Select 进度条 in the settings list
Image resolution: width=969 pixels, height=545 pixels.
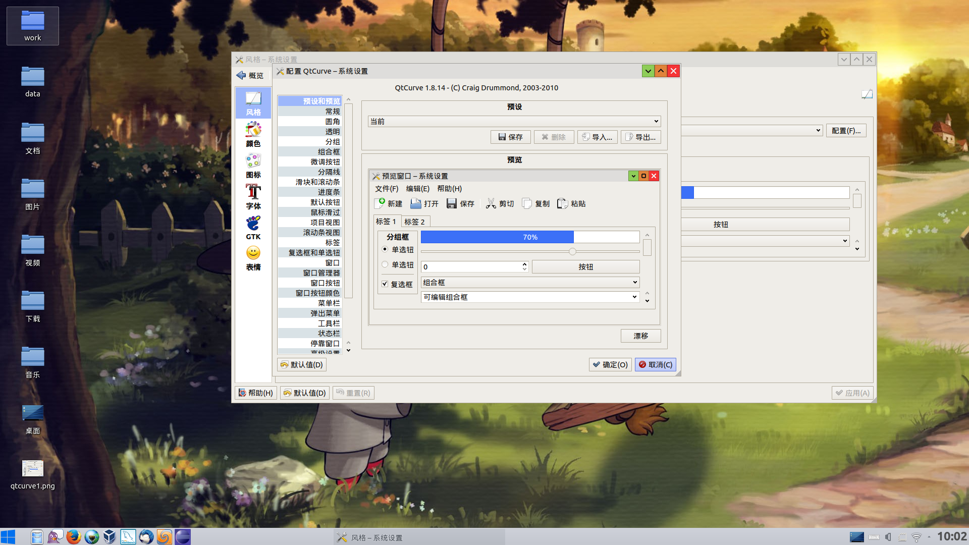click(309, 192)
